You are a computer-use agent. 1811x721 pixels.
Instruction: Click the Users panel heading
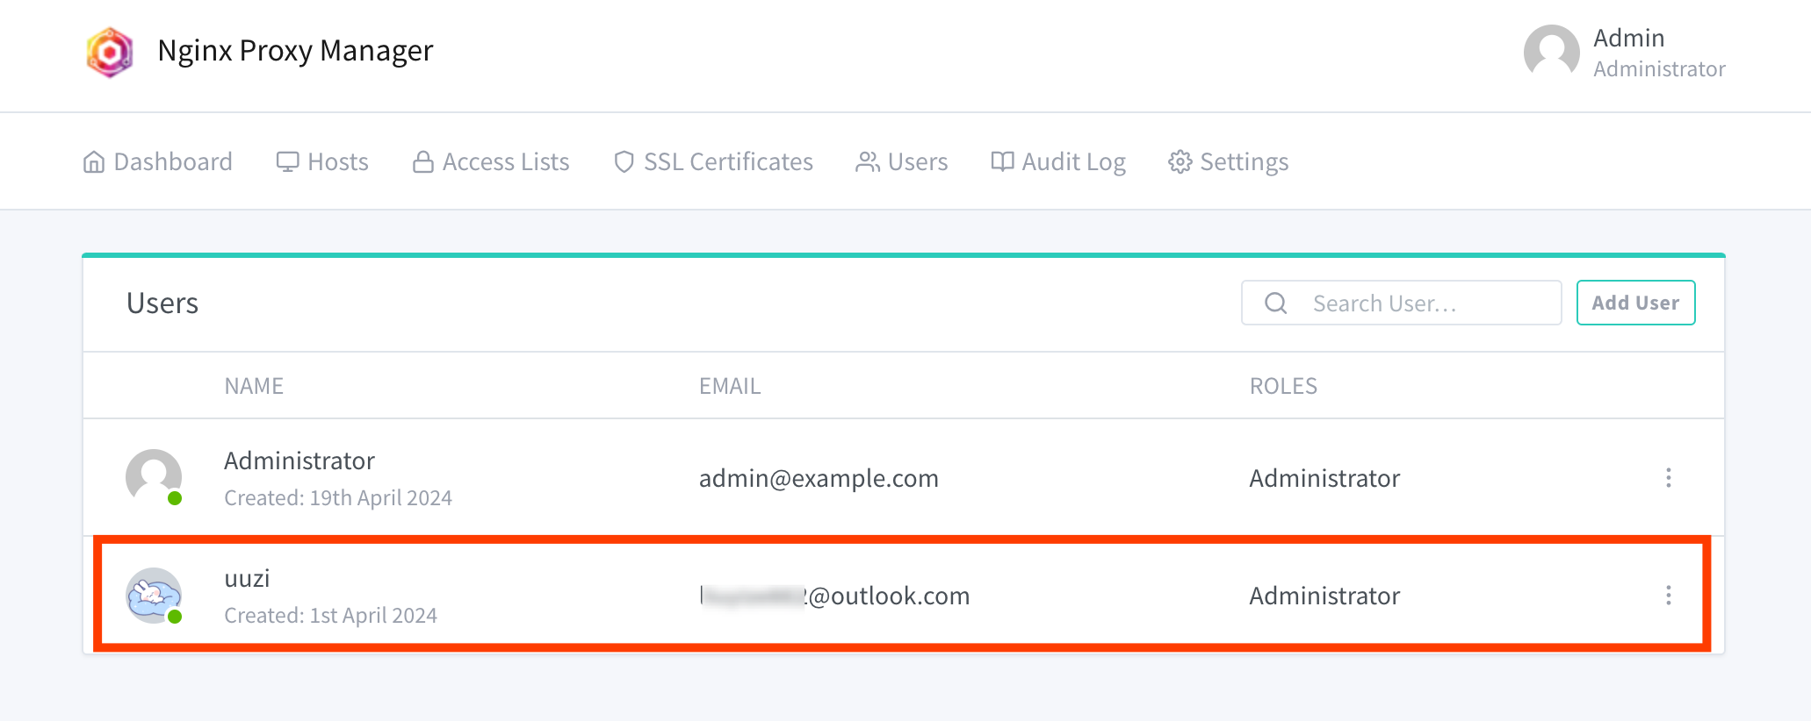(x=162, y=303)
